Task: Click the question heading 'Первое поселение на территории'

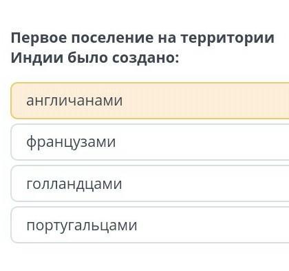Action: pos(142,38)
